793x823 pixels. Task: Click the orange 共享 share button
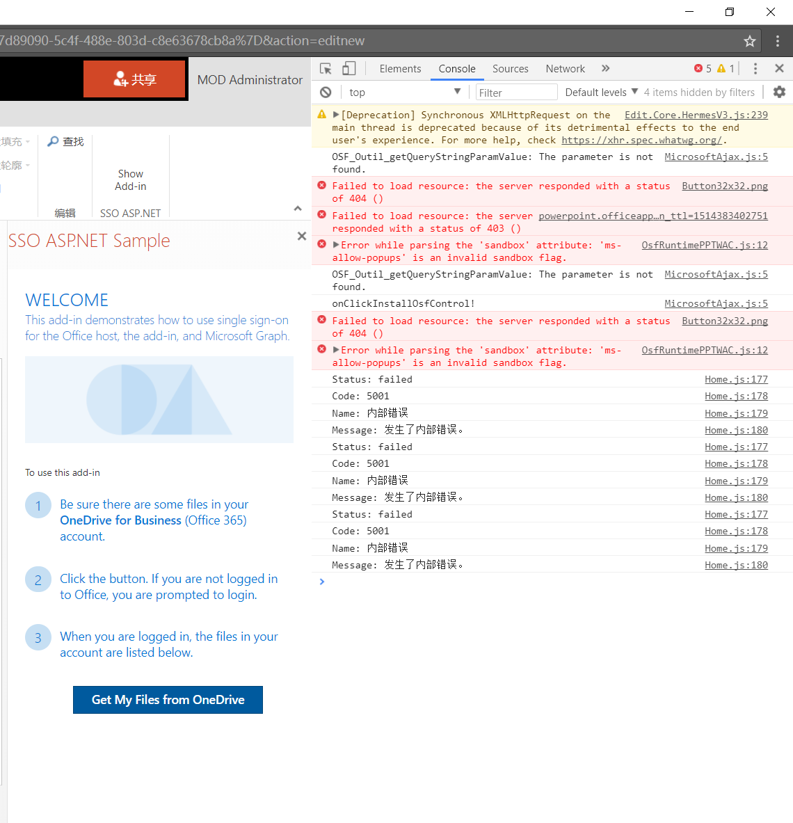[x=134, y=79]
